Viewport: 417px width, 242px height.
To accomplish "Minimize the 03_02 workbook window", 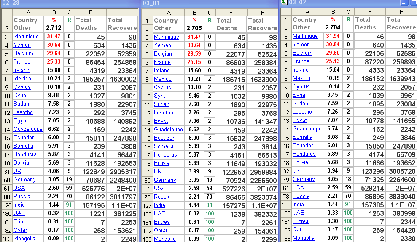I will (x=404, y=3).
